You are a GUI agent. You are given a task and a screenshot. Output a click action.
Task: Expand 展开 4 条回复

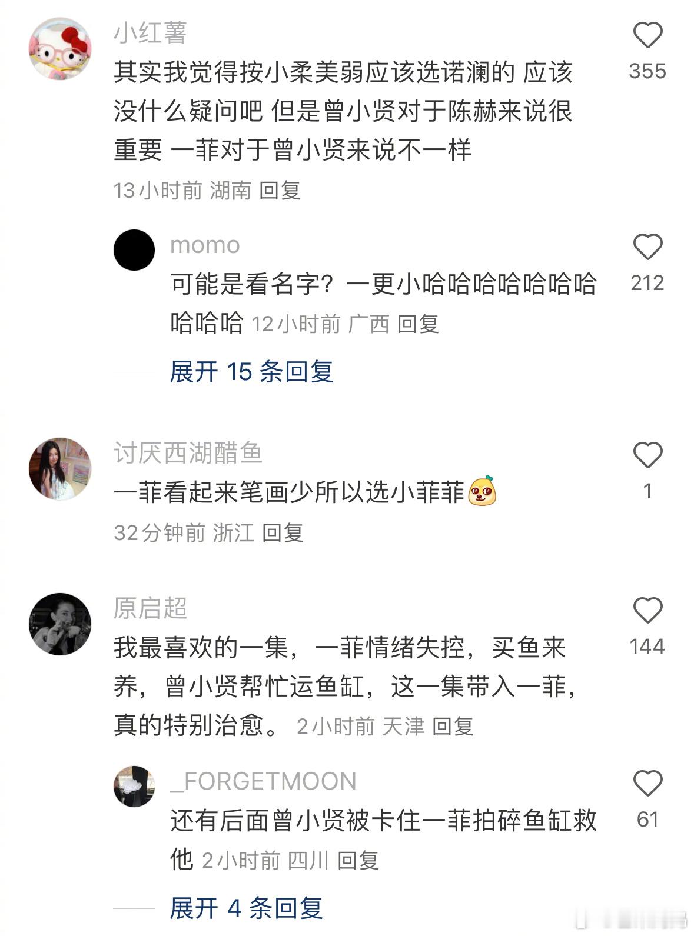coord(246,908)
